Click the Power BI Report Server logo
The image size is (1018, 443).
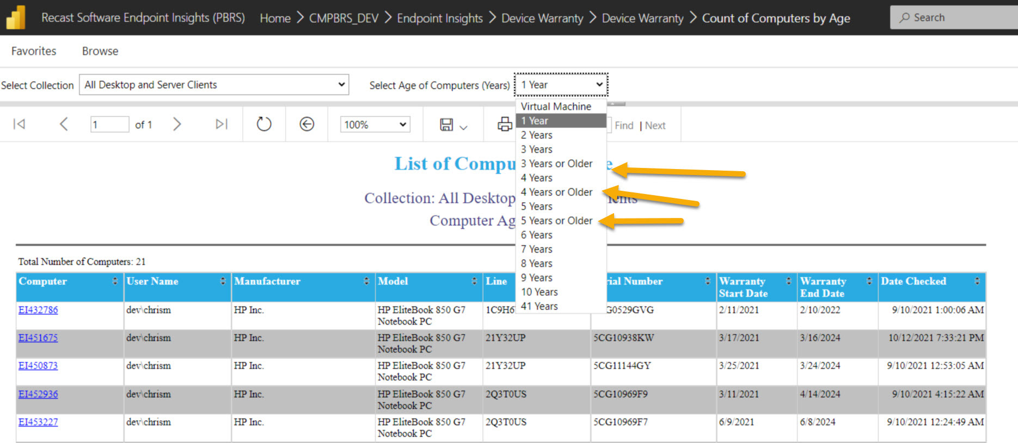(x=16, y=17)
